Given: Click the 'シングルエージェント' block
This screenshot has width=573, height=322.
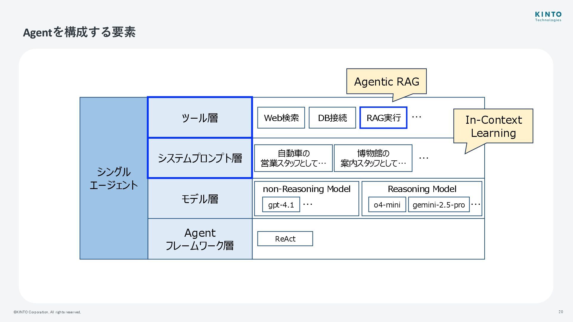Looking at the screenshot, I should click(114, 178).
